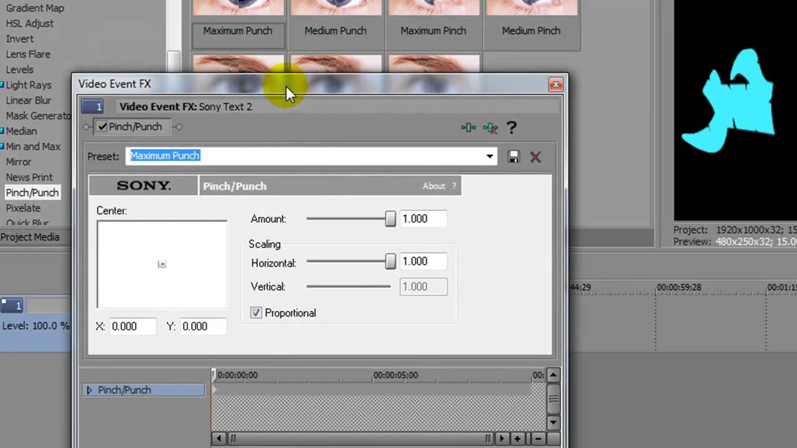
Task: Select Pixelate in the effects list
Action: click(23, 208)
